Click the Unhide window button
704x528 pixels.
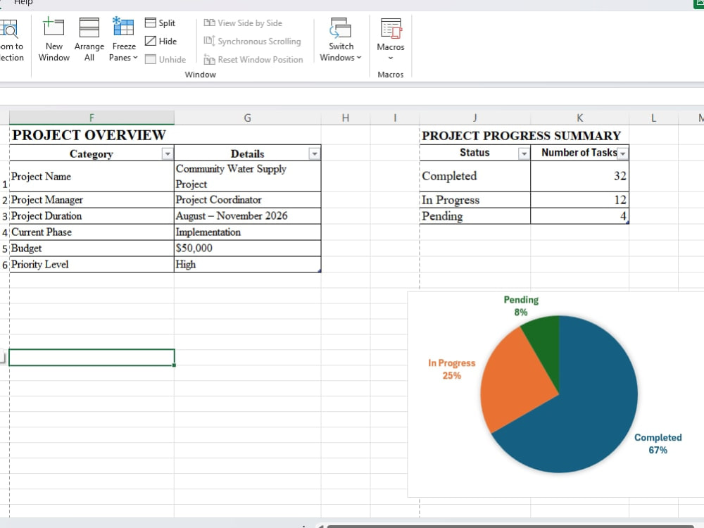point(165,59)
